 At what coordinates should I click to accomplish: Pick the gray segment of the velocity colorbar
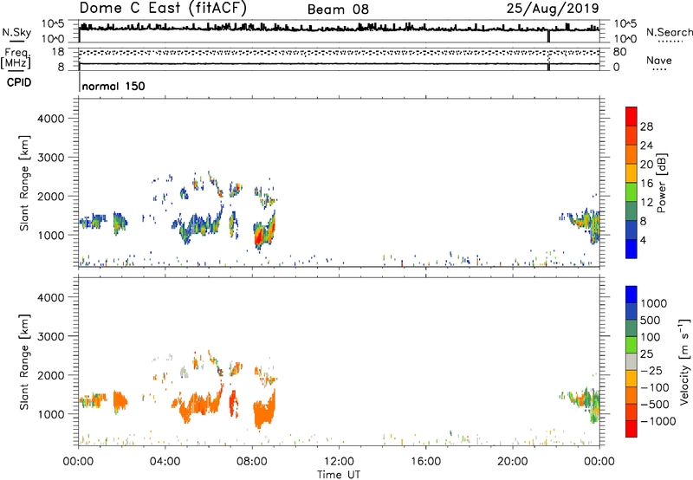tap(631, 362)
